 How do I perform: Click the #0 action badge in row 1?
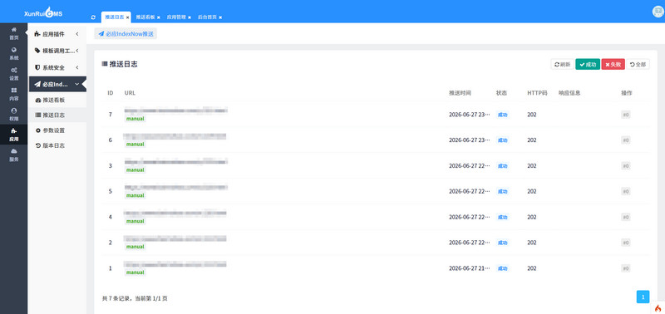coord(626,268)
